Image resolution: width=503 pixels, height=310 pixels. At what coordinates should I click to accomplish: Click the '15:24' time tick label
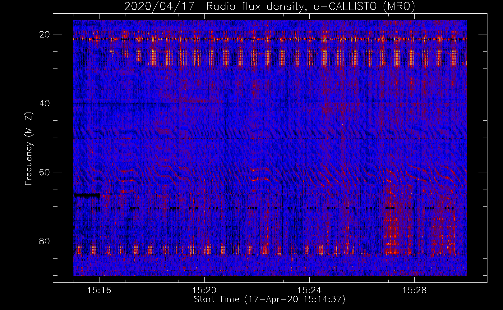309,290
